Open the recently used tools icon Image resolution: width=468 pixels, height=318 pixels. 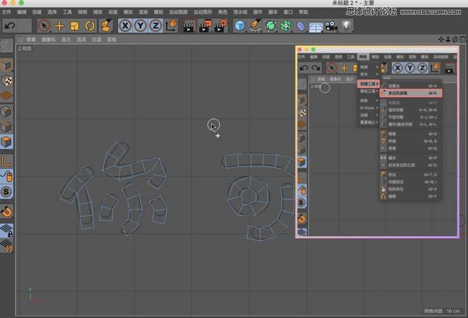click(105, 26)
